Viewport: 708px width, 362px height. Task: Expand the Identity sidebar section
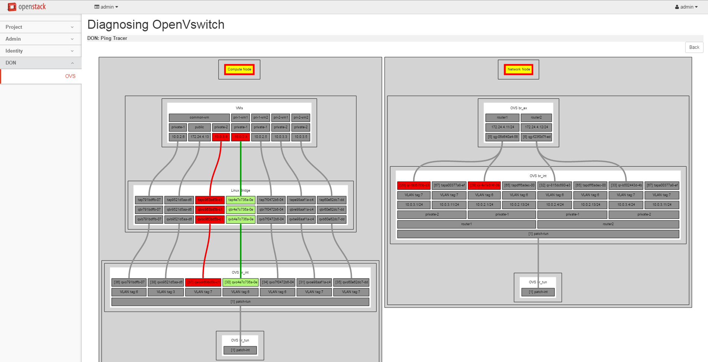coord(40,51)
